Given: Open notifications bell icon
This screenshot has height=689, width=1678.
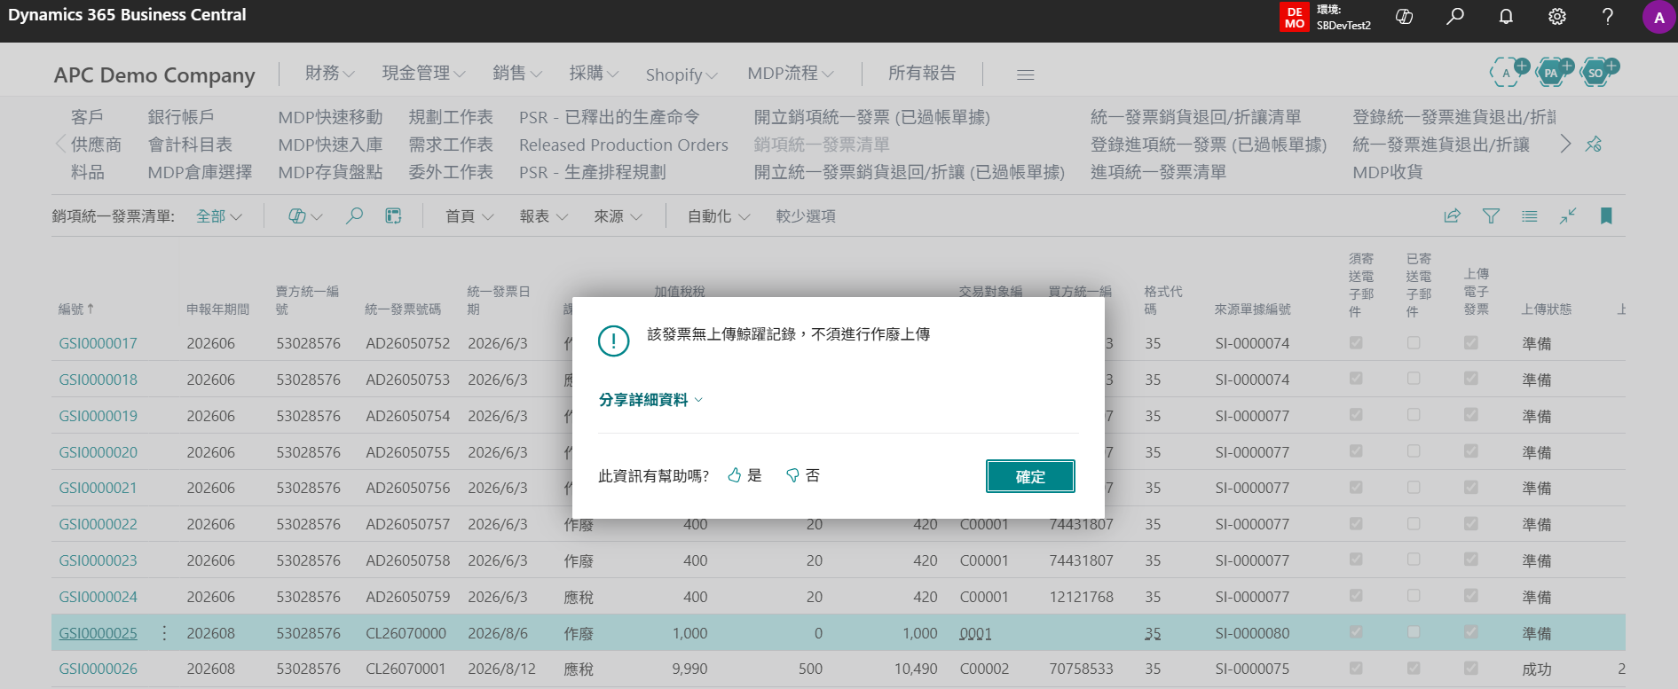Looking at the screenshot, I should [1506, 16].
